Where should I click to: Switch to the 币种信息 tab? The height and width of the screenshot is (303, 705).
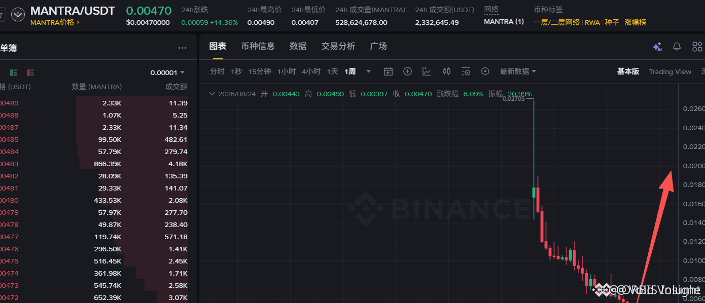pos(258,46)
